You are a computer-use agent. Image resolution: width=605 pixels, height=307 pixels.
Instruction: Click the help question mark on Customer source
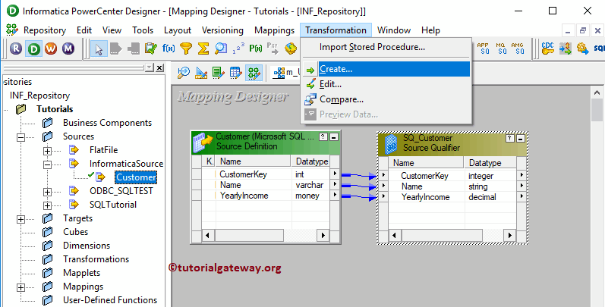323,136
